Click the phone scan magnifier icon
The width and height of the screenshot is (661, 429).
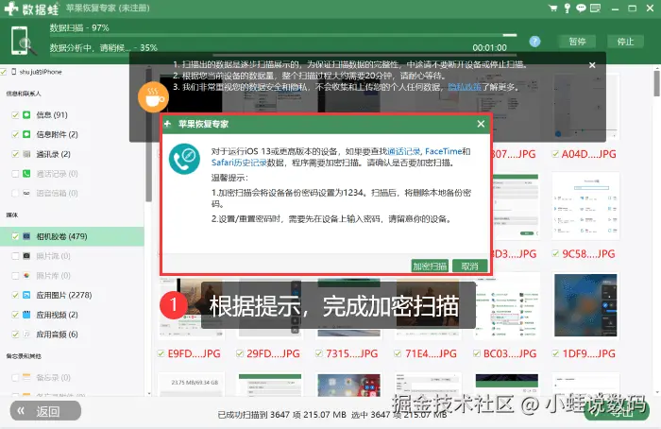pyautogui.click(x=24, y=41)
